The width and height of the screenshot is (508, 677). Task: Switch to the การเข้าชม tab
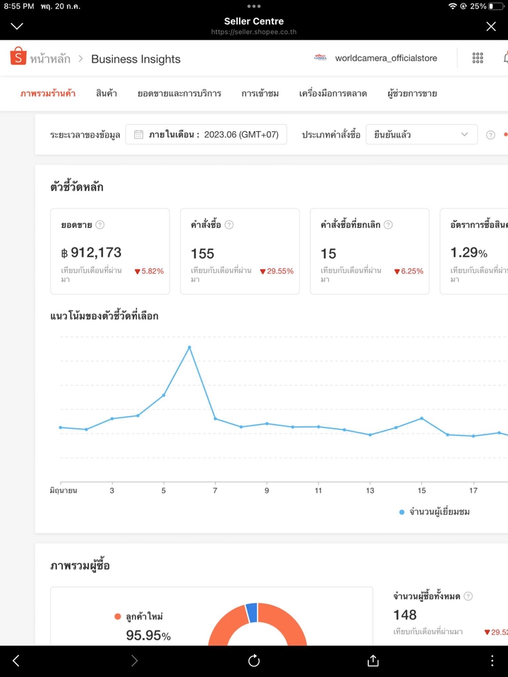pos(260,93)
